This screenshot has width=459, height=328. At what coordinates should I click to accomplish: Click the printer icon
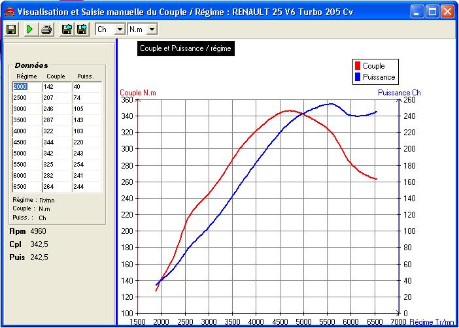(46, 29)
